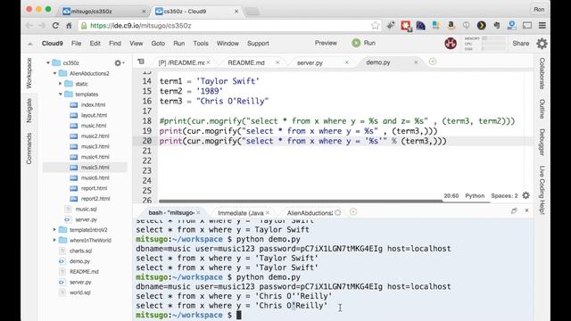Viewport: 571px width, 321px height.
Task: Click the user avatar icon near Share
Action: (451, 44)
